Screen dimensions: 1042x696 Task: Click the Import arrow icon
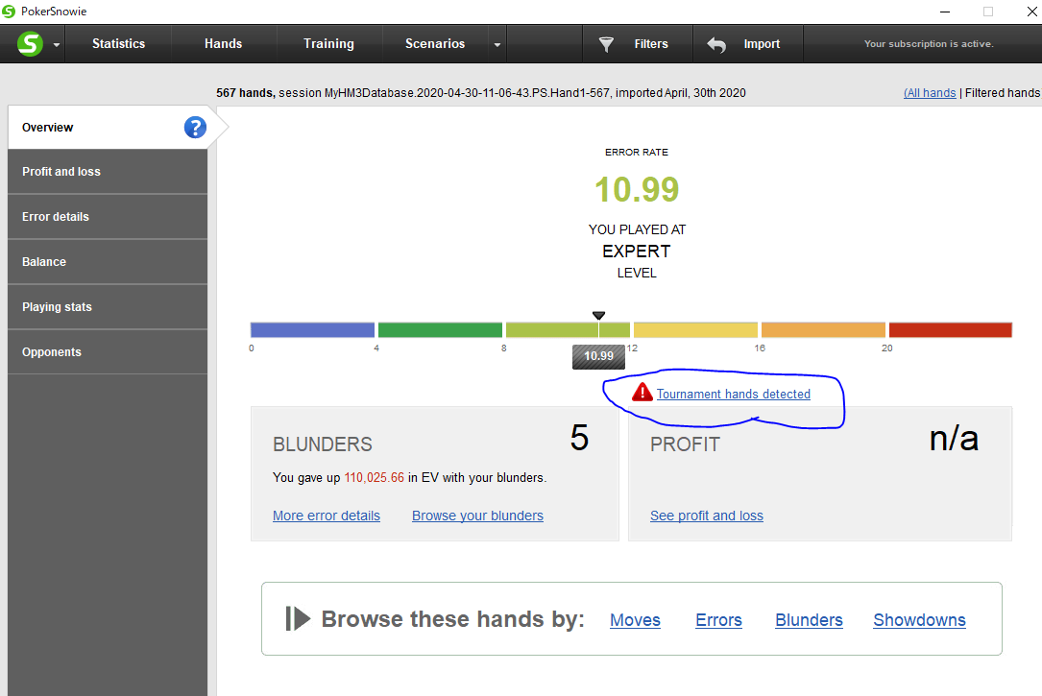[716, 44]
